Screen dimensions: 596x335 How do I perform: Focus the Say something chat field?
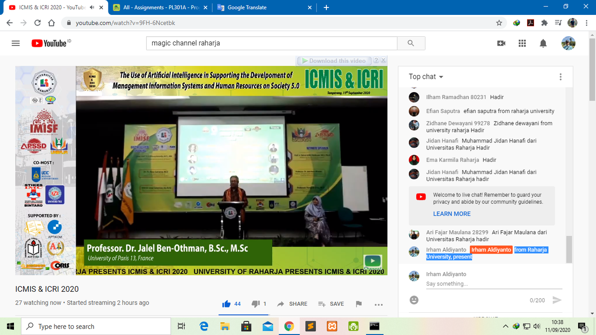click(x=494, y=284)
